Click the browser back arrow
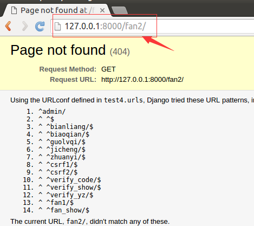Viewport: 254px width, 226px height. point(8,26)
